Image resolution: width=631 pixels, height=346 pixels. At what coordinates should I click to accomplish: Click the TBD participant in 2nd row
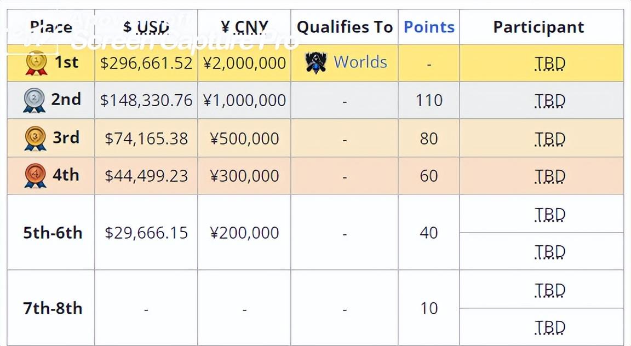pos(549,101)
